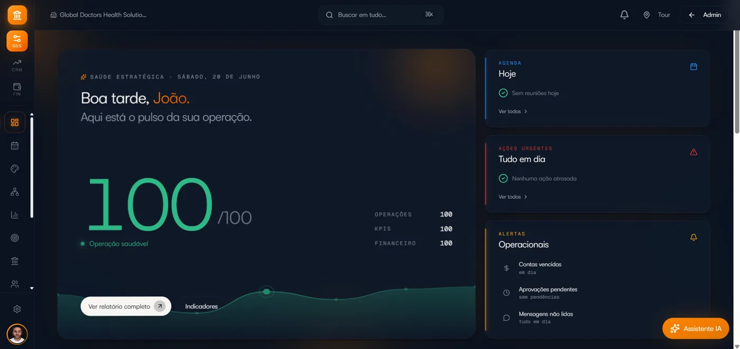This screenshot has height=349, width=740.
Task: Click the Tudo em dia heading
Action: 522,159
